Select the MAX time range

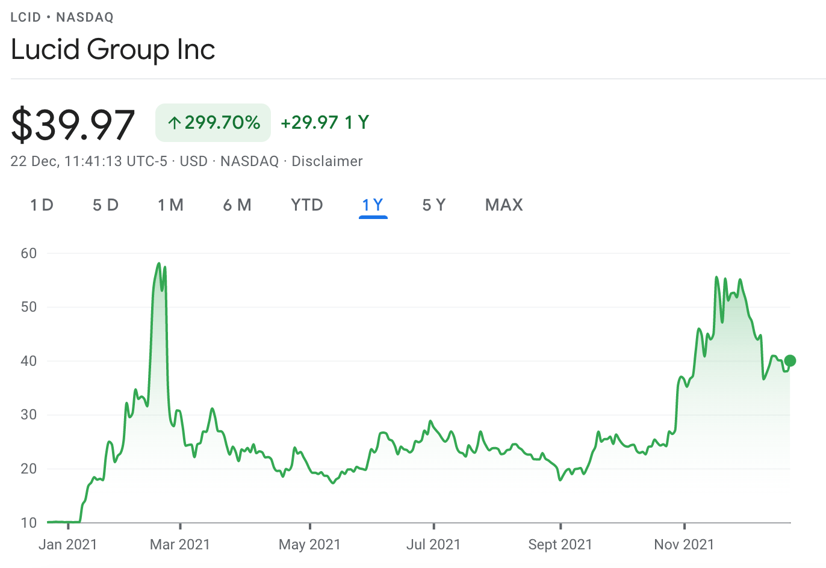click(x=504, y=205)
